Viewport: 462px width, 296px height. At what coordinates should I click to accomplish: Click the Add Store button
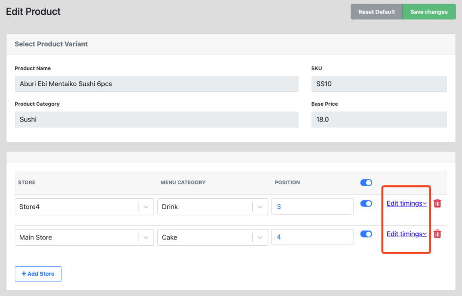(38, 274)
